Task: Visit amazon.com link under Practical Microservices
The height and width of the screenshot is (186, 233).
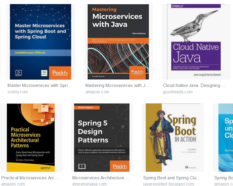Action: click(13, 184)
